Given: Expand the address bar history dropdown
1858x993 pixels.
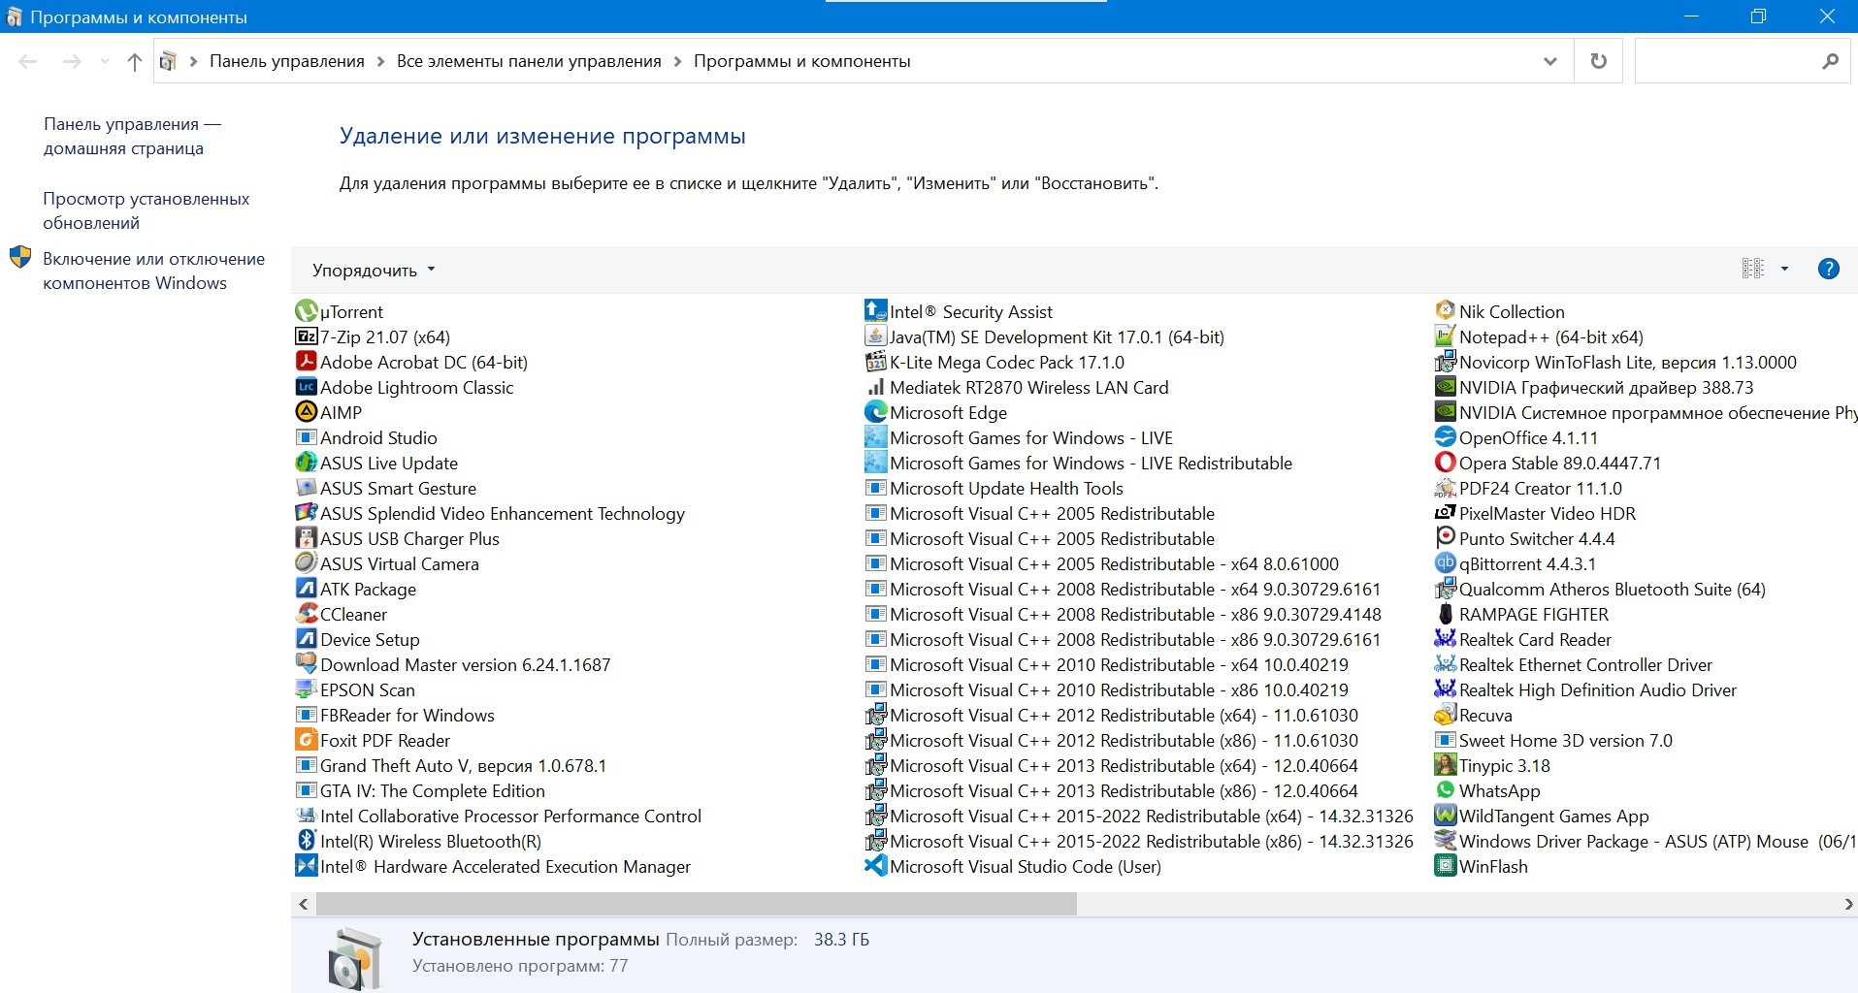Looking at the screenshot, I should click(1549, 61).
